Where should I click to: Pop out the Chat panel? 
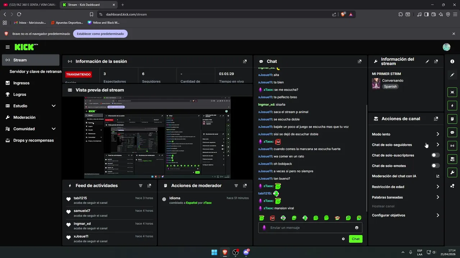[x=359, y=61]
